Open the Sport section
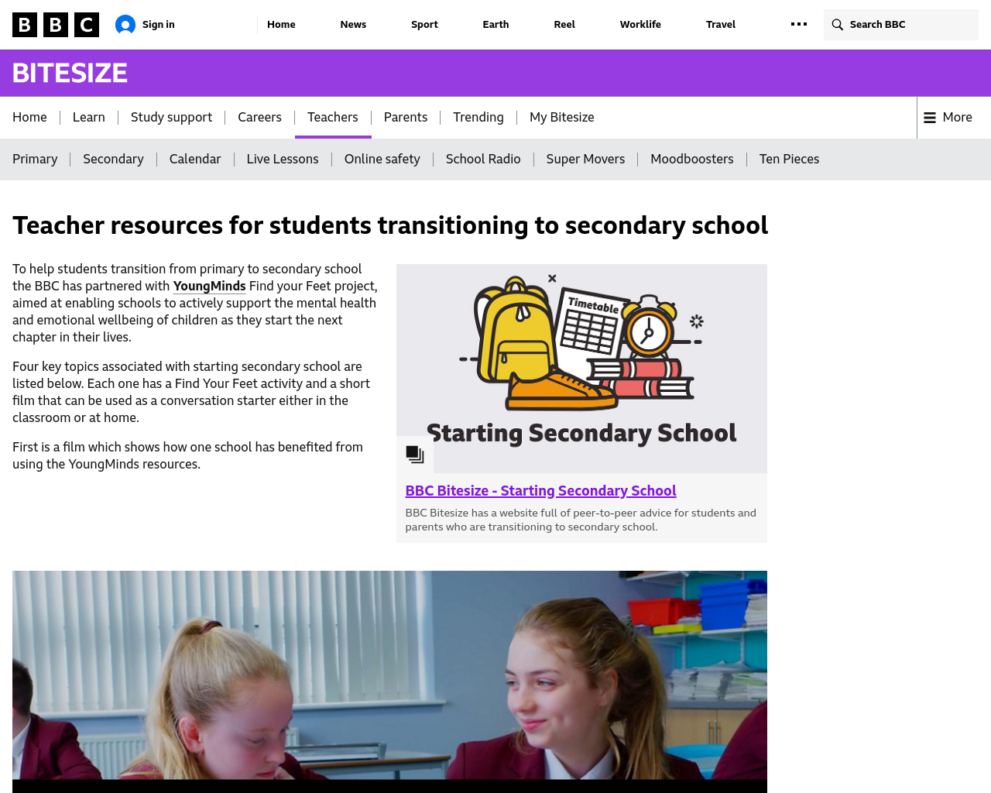This screenshot has height=793, width=991. (424, 25)
